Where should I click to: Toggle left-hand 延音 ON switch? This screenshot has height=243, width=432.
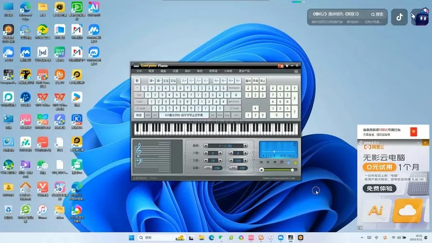(213, 168)
